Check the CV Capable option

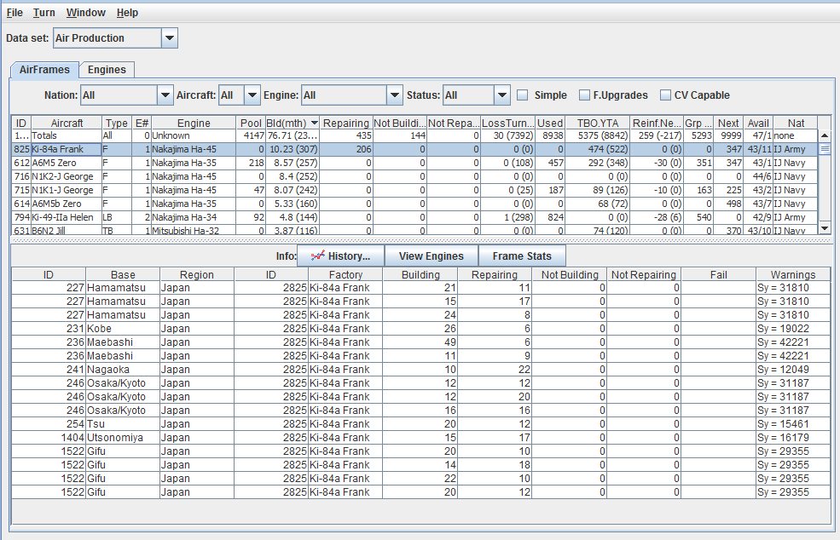pos(665,95)
